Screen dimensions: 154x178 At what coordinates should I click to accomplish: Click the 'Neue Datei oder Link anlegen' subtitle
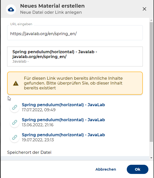coord(51,12)
